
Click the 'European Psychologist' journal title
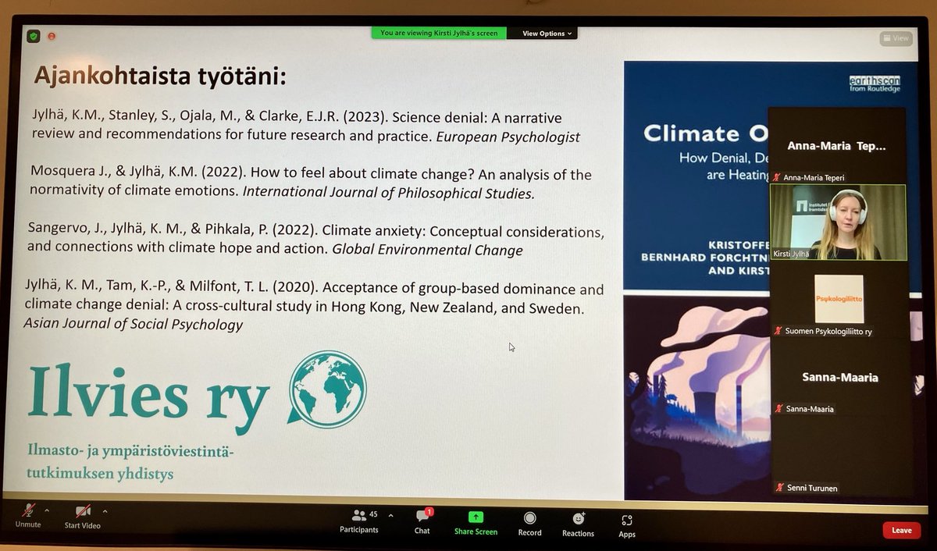tap(508, 137)
